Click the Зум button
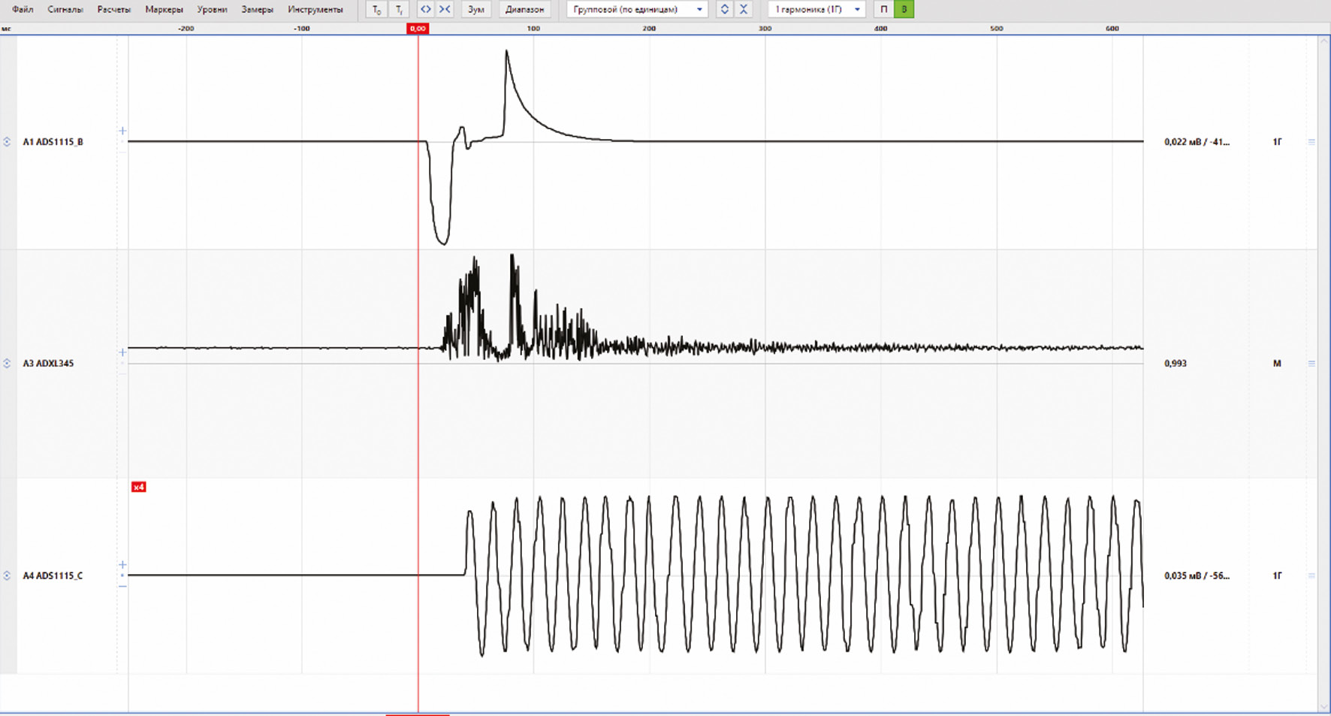 pos(476,9)
